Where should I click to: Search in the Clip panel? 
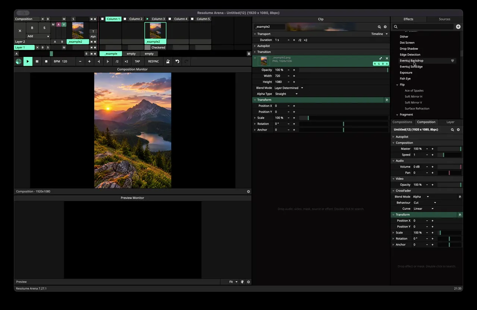tap(379, 27)
